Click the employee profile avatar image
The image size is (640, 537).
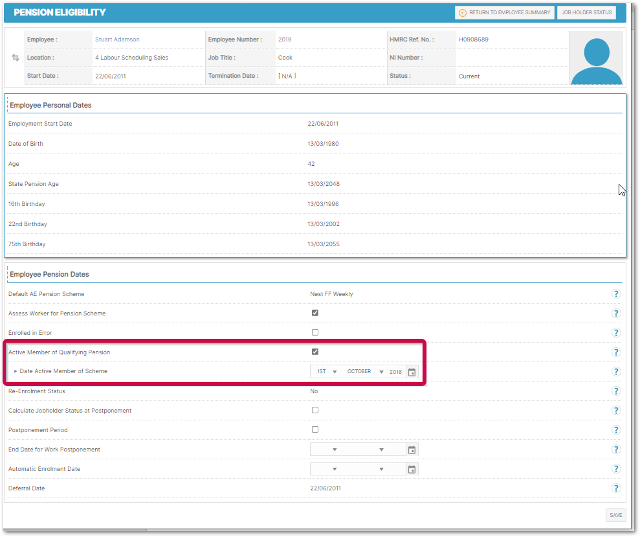[596, 58]
